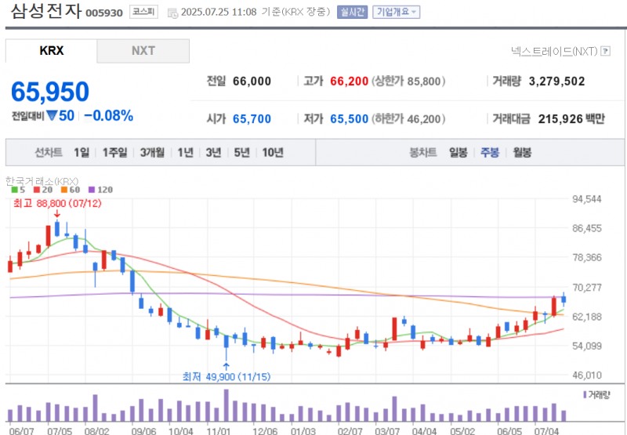Click the NXT help question-mark icon
Viewport: 627px width, 435px height.
(606, 51)
